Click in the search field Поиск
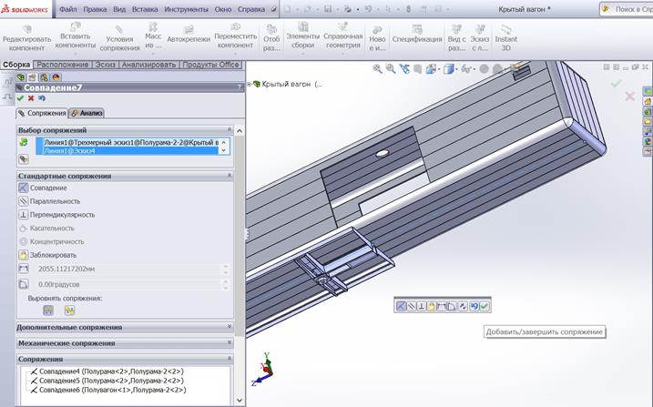The image size is (653, 407). click(x=633, y=9)
